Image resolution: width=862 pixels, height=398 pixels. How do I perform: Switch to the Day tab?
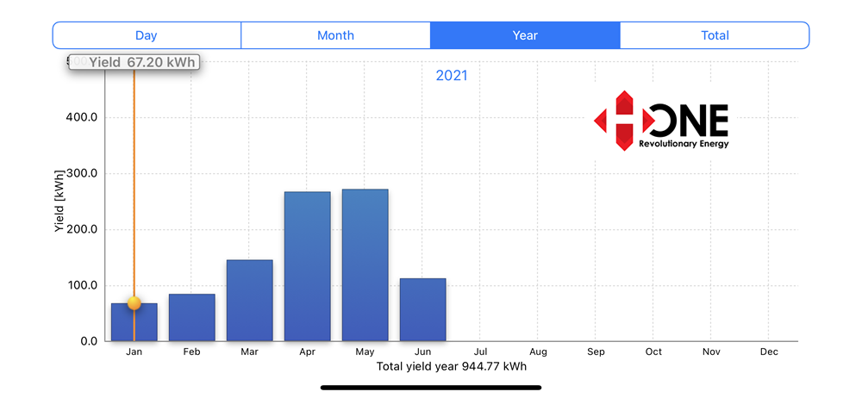[147, 35]
